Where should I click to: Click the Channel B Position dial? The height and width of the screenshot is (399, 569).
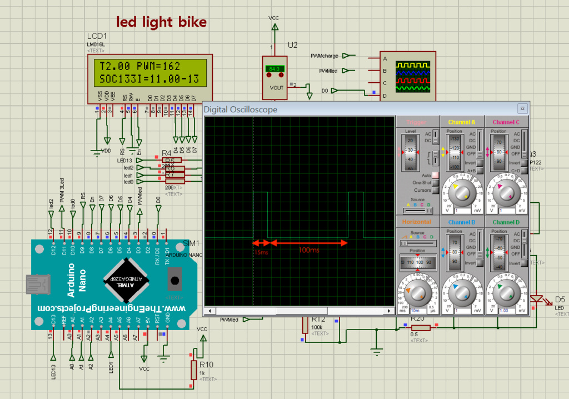click(455, 253)
